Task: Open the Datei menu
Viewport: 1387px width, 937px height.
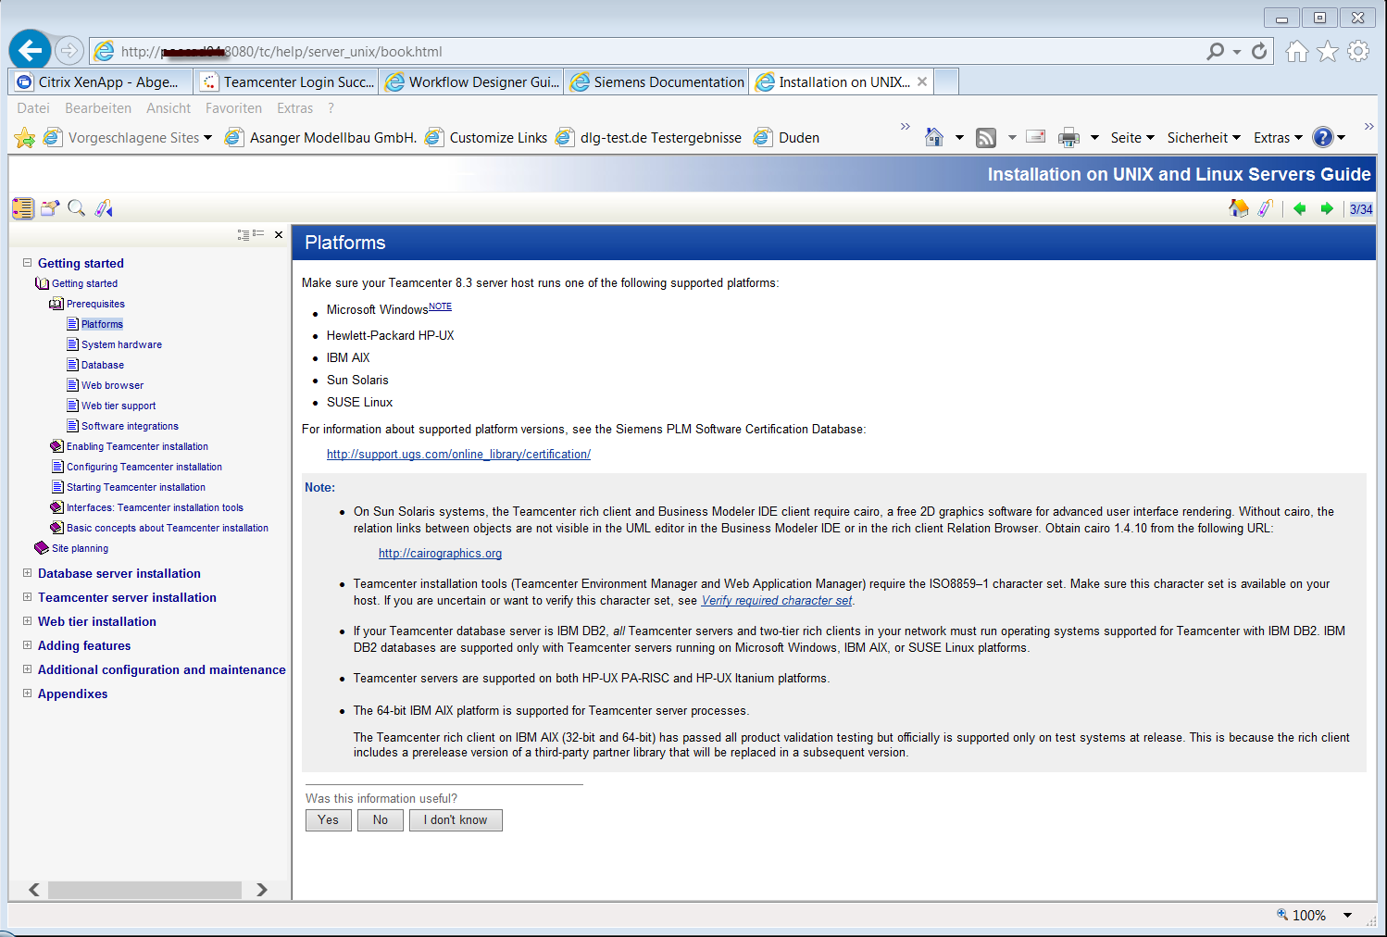Action: (33, 108)
